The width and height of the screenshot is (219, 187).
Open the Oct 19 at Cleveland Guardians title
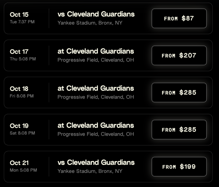(95, 125)
